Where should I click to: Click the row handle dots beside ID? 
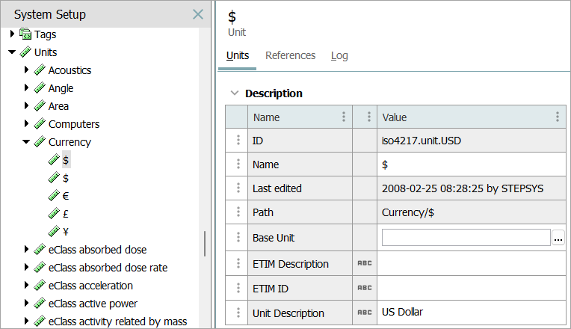[238, 140]
